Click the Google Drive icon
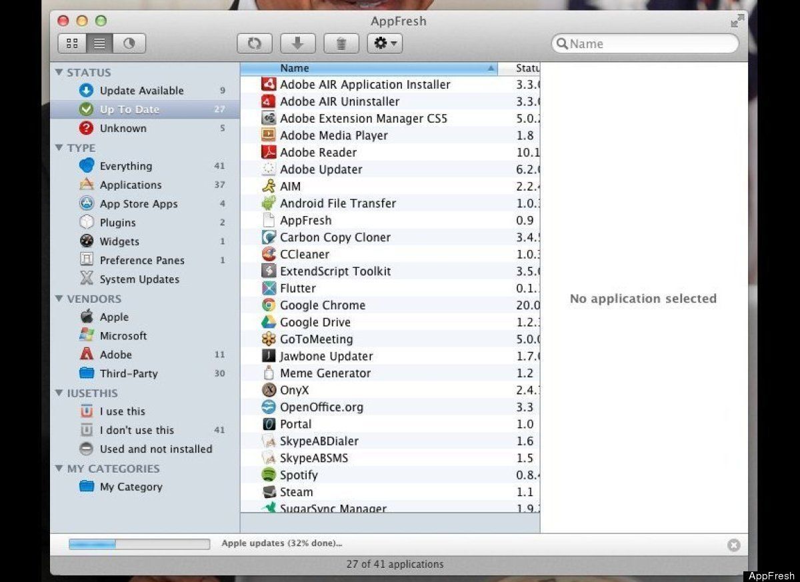 (269, 322)
